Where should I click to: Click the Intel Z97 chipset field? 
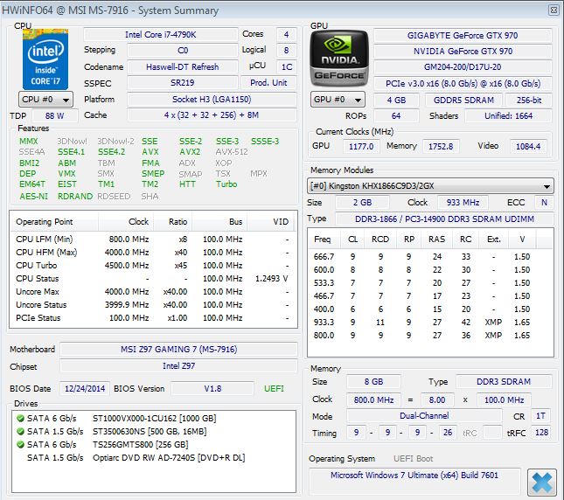(x=178, y=366)
